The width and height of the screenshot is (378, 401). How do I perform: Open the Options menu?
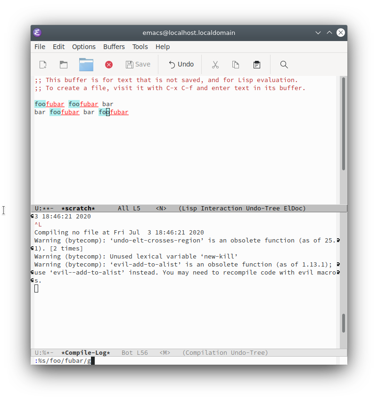coord(84,47)
